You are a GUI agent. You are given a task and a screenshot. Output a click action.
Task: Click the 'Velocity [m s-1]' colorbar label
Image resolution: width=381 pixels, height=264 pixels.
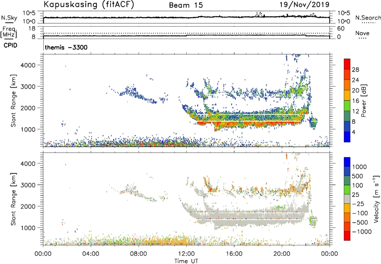pyautogui.click(x=376, y=199)
